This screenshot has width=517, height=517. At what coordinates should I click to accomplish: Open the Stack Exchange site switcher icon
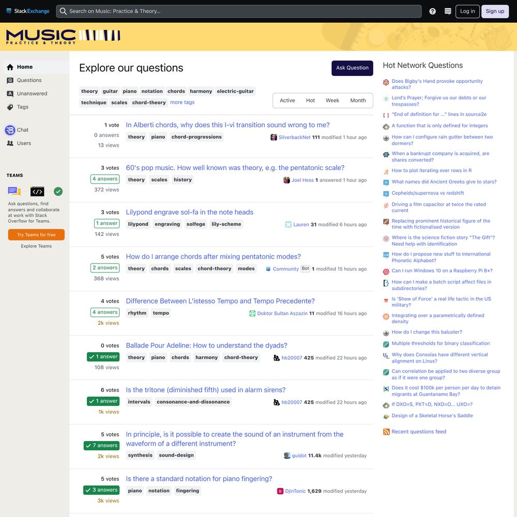point(447,11)
